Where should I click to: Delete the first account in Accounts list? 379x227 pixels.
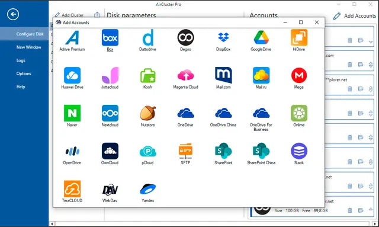click(350, 40)
